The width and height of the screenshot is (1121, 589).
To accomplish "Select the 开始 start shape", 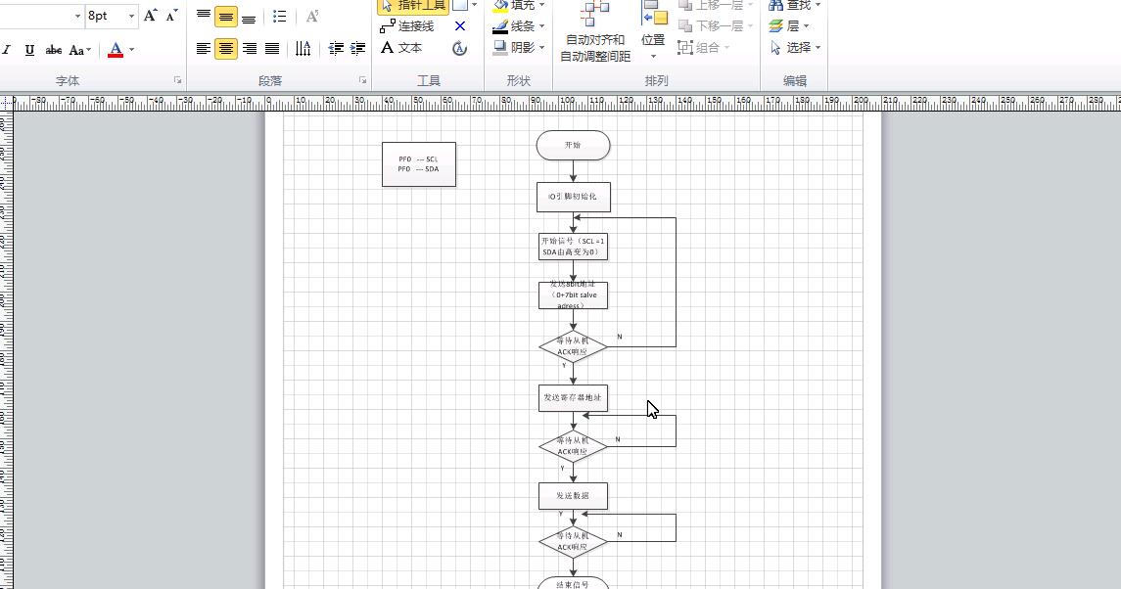I will pos(574,146).
